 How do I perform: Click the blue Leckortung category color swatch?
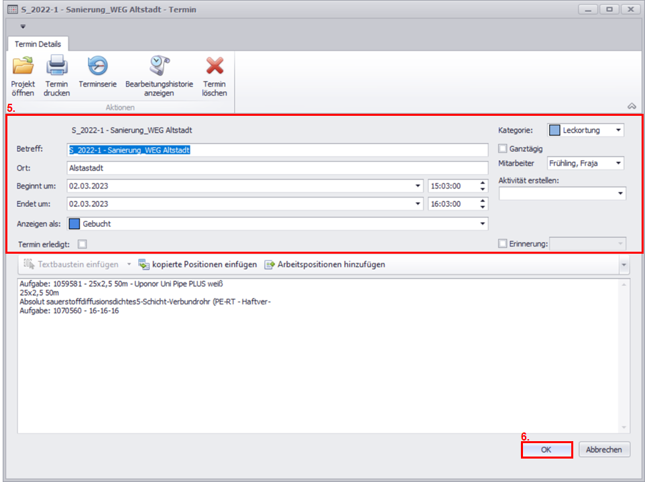tap(554, 130)
